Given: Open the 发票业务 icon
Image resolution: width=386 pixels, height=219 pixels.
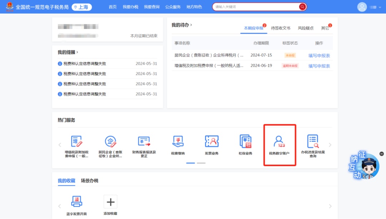Looking at the screenshot, I should 212,142.
